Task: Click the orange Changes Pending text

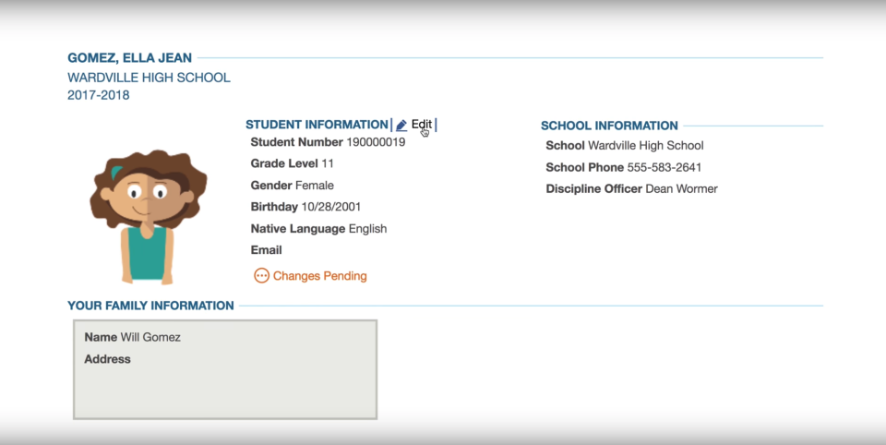Action: [x=319, y=275]
